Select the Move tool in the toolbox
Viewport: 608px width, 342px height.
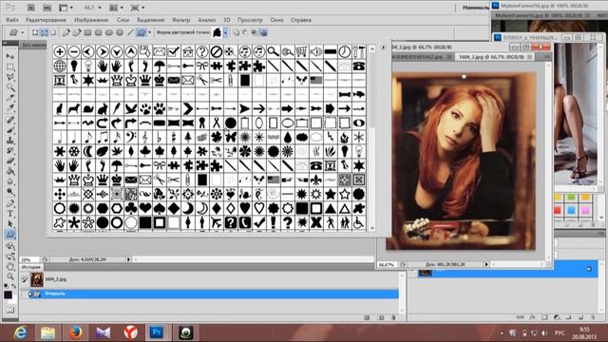(x=10, y=57)
